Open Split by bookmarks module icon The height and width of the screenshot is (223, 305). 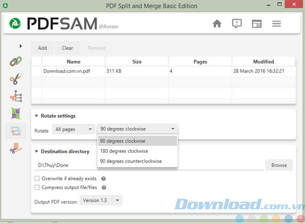pyautogui.click(x=16, y=96)
